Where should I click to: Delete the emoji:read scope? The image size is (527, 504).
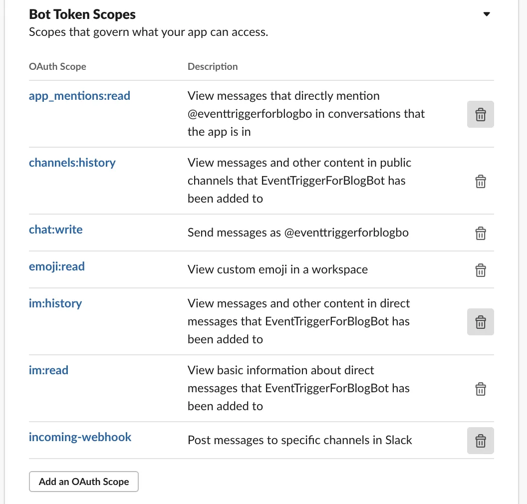point(480,270)
